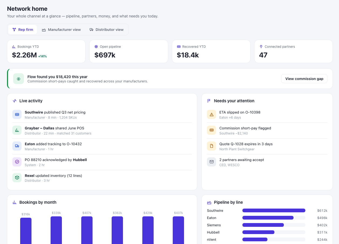Screen dimensions: 339x244
Task: Click the Hubbell pipeline progress bar
Action: [x=274, y=232]
